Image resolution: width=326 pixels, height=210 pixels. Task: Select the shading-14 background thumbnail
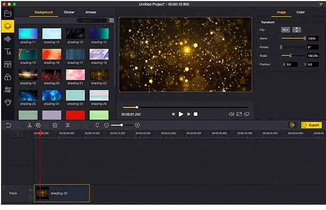(99, 34)
